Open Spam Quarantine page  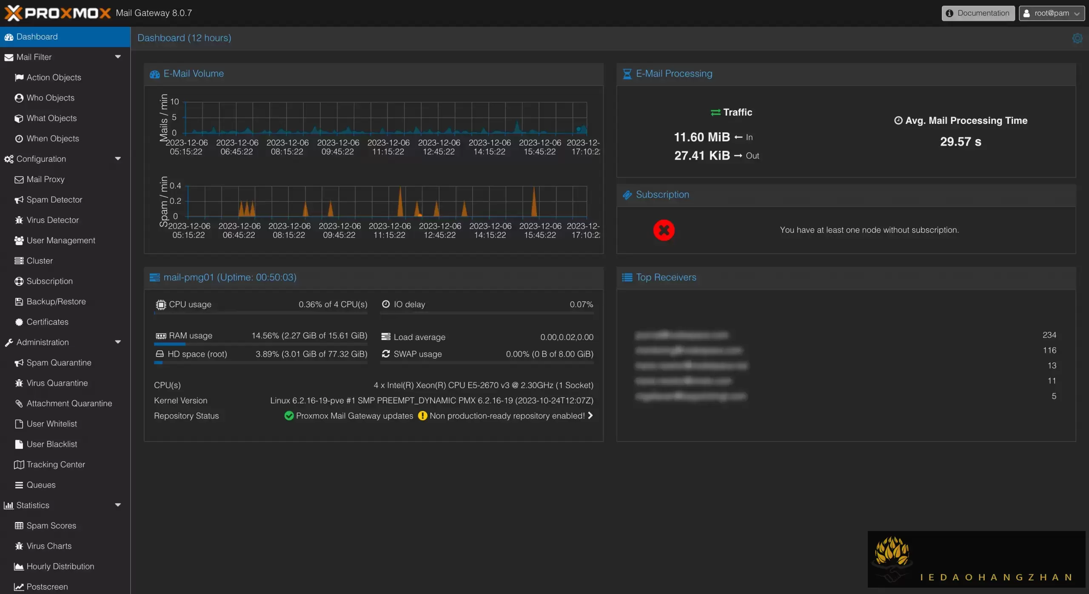(65, 363)
